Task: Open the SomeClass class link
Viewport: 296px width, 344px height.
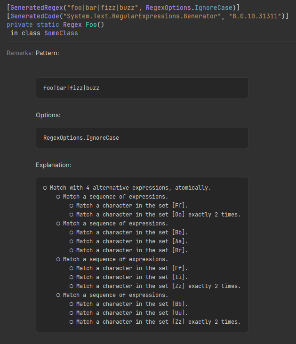Action: pos(61,33)
